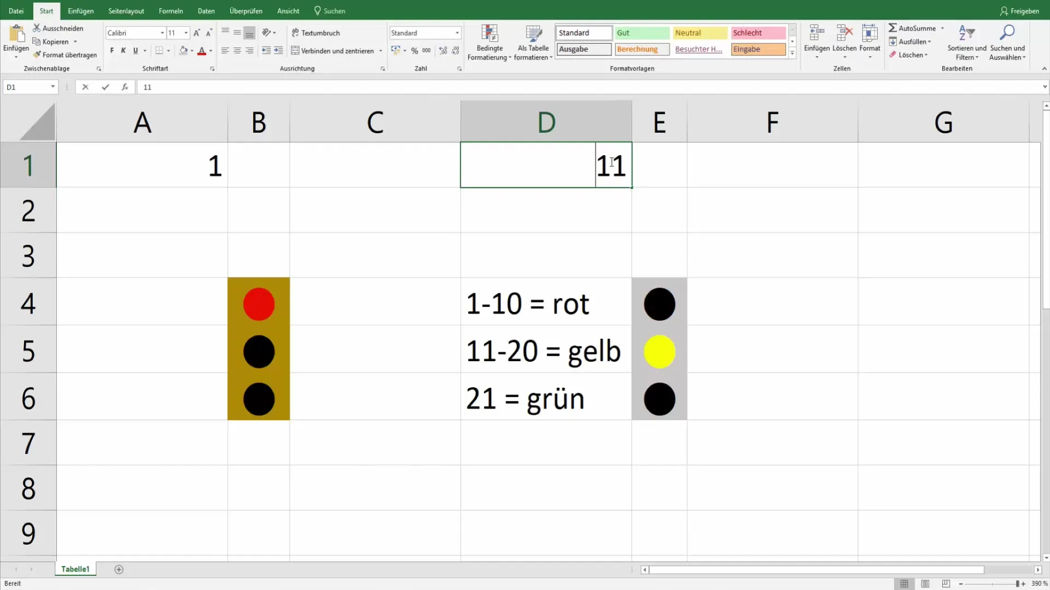Collapse the ribbon
Image resolution: width=1050 pixels, height=590 pixels.
[x=1044, y=68]
